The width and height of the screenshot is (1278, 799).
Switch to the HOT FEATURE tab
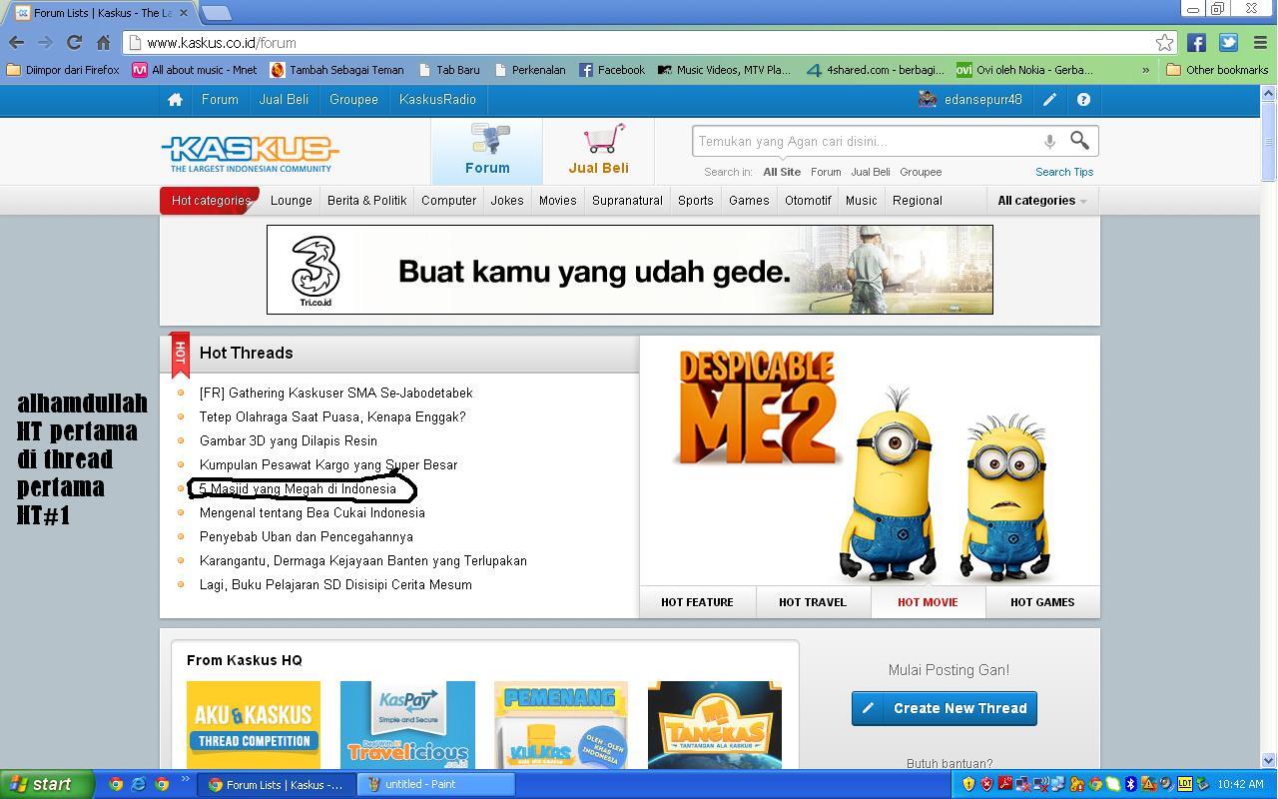click(x=697, y=602)
